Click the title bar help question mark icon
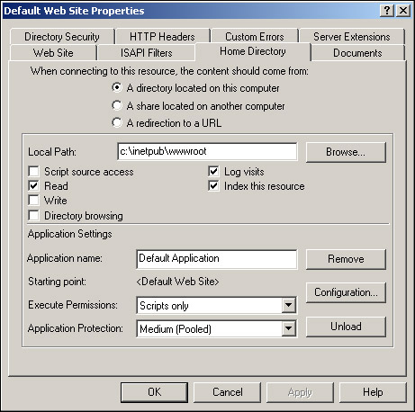 point(387,11)
